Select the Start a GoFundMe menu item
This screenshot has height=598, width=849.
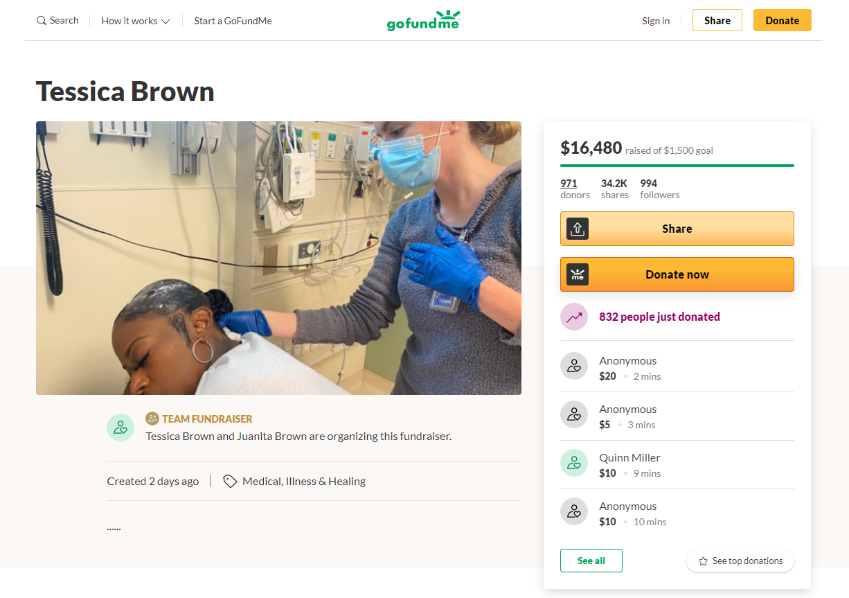pos(233,20)
